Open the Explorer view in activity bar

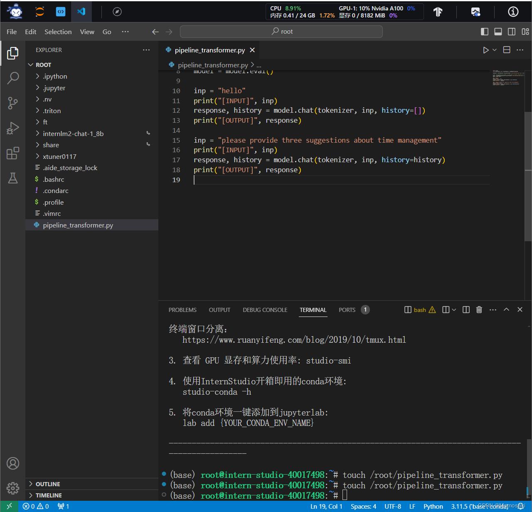click(13, 53)
